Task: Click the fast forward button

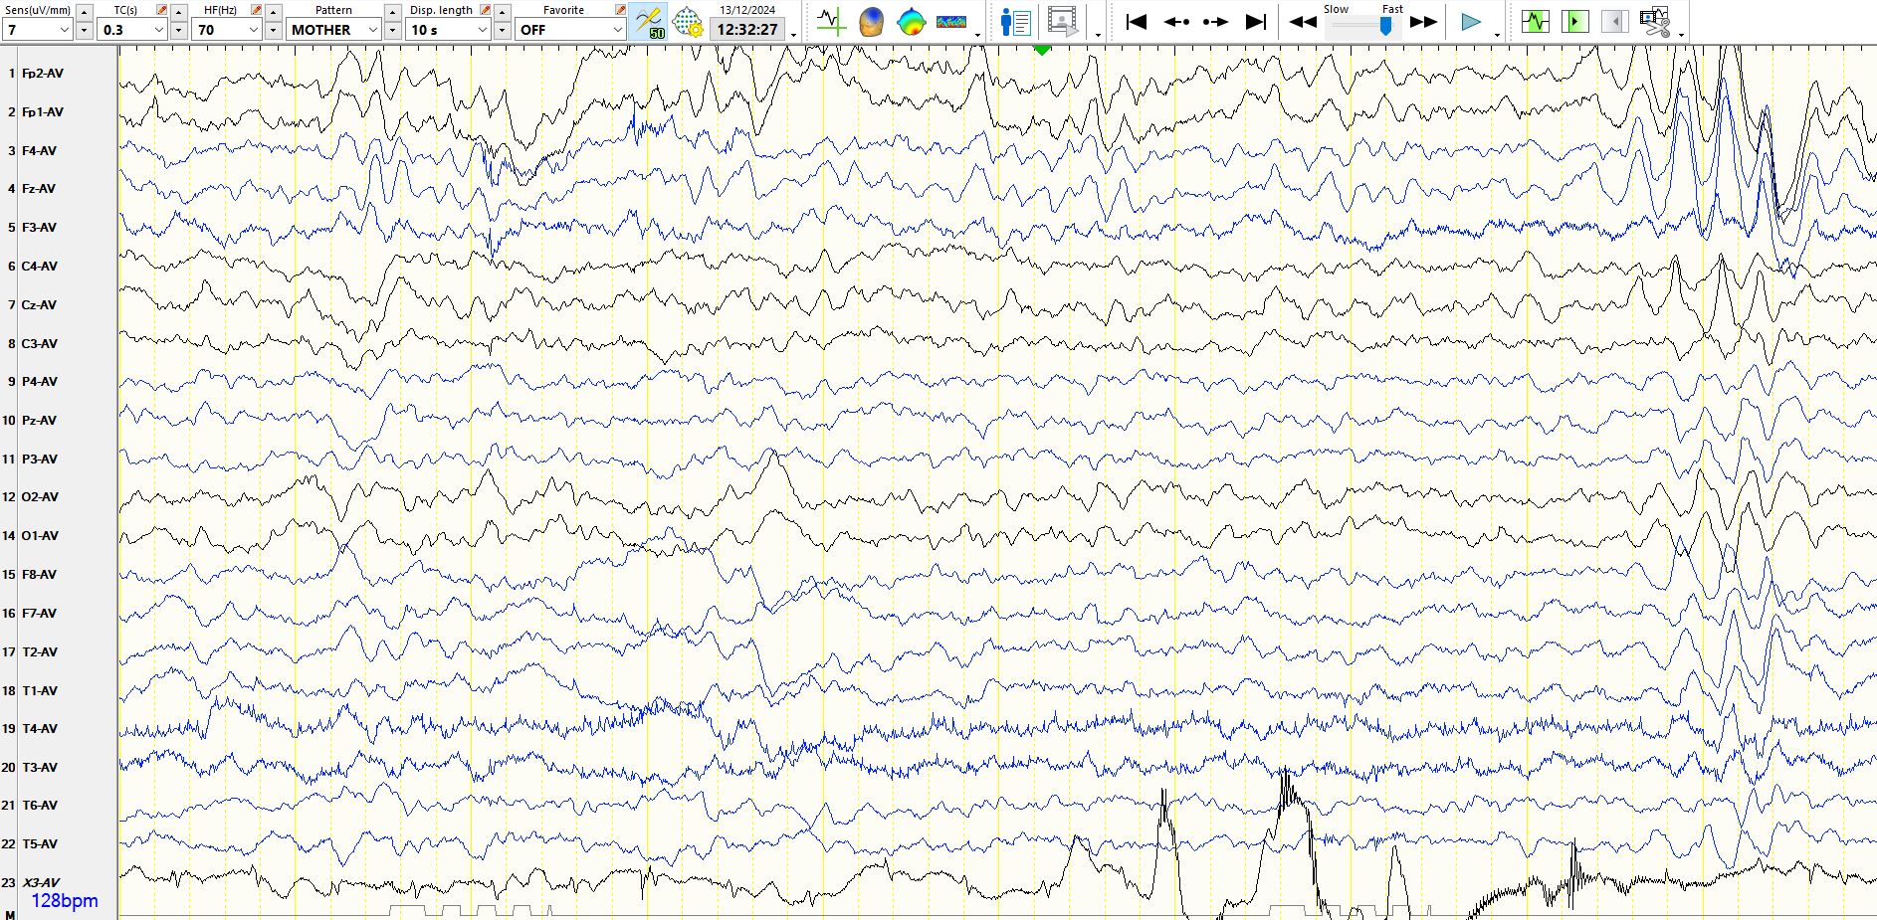Action: pos(1424,22)
